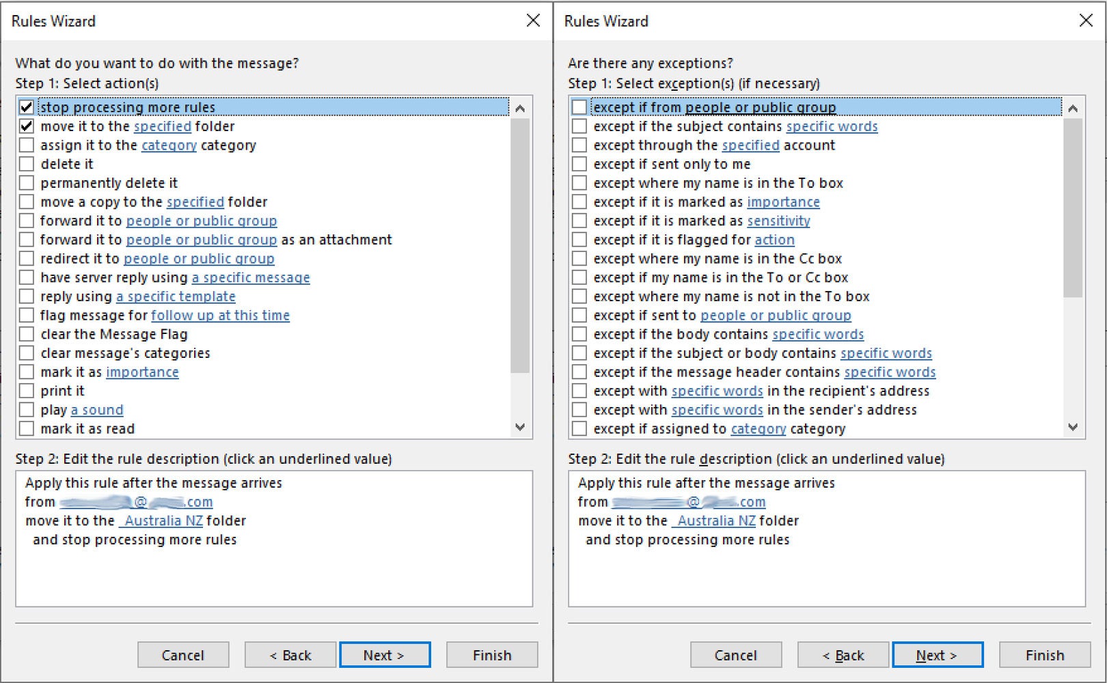1107x683 pixels.
Task: Uncheck 'stop processing more rules' checkbox
Action: [x=27, y=107]
